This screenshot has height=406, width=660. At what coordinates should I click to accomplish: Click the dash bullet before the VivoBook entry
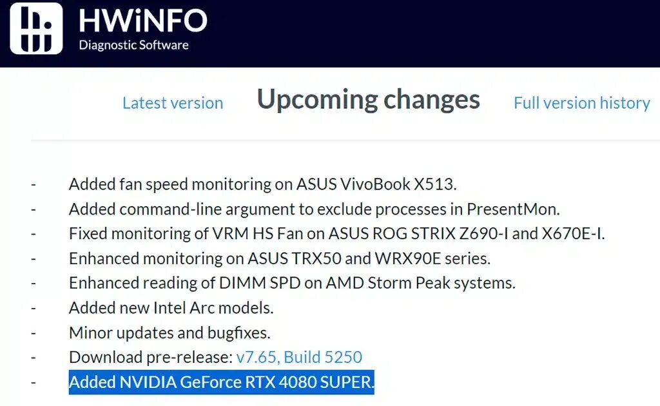tap(34, 184)
